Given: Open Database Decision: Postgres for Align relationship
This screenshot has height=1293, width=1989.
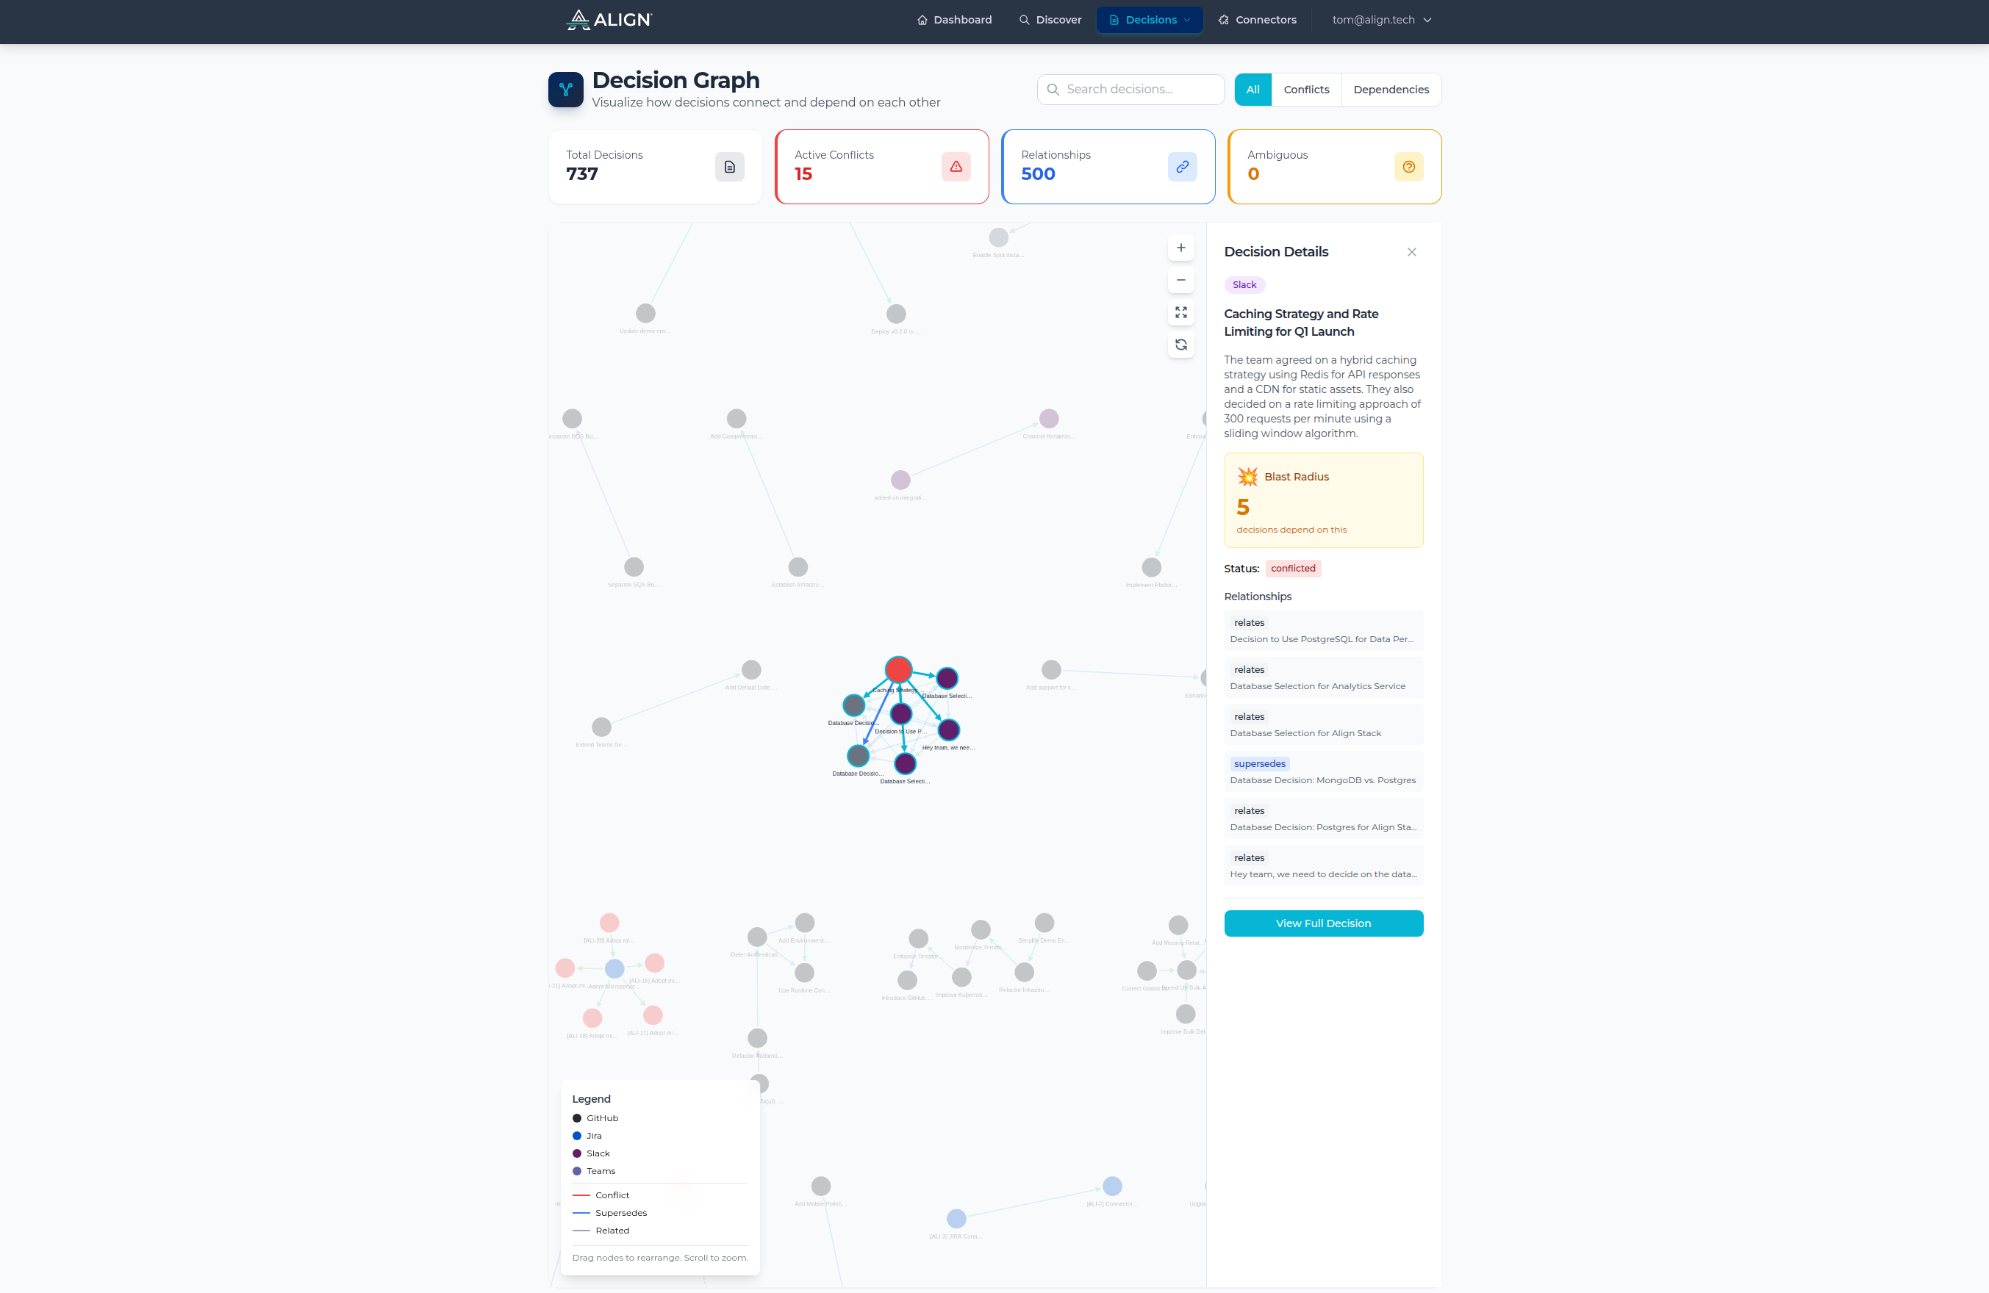Looking at the screenshot, I should 1323,818.
